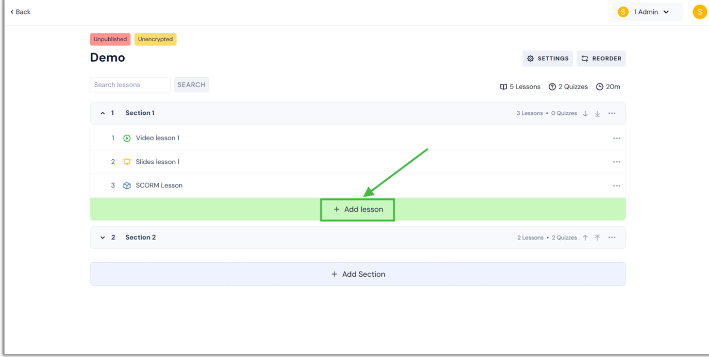The height and width of the screenshot is (357, 709).
Task: Click the move Section 2 to top icon
Action: point(597,237)
